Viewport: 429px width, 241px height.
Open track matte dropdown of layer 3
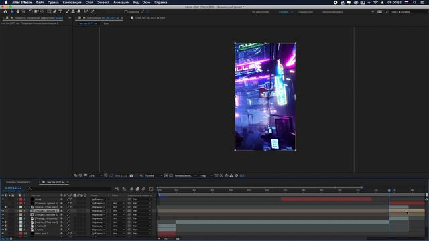(x=118, y=207)
